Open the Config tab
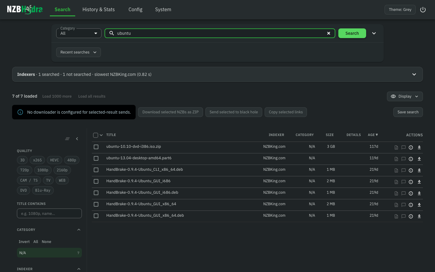 click(135, 10)
